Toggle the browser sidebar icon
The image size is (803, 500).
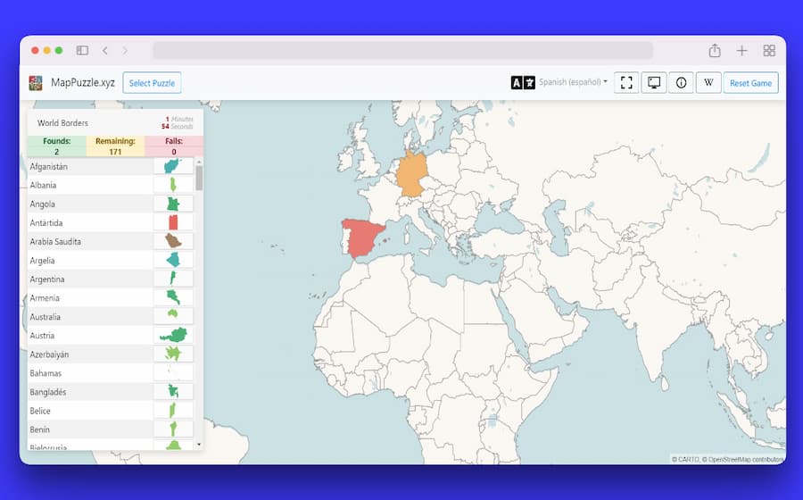[x=82, y=50]
